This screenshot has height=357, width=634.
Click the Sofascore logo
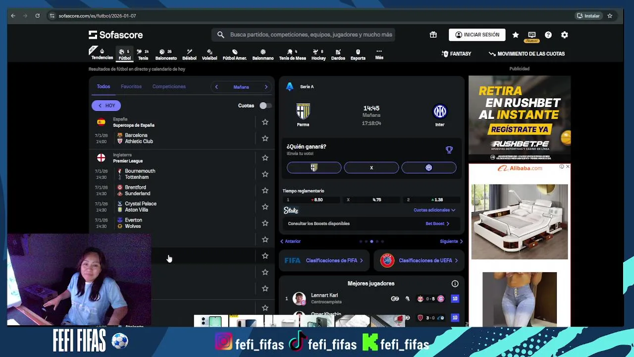116,35
